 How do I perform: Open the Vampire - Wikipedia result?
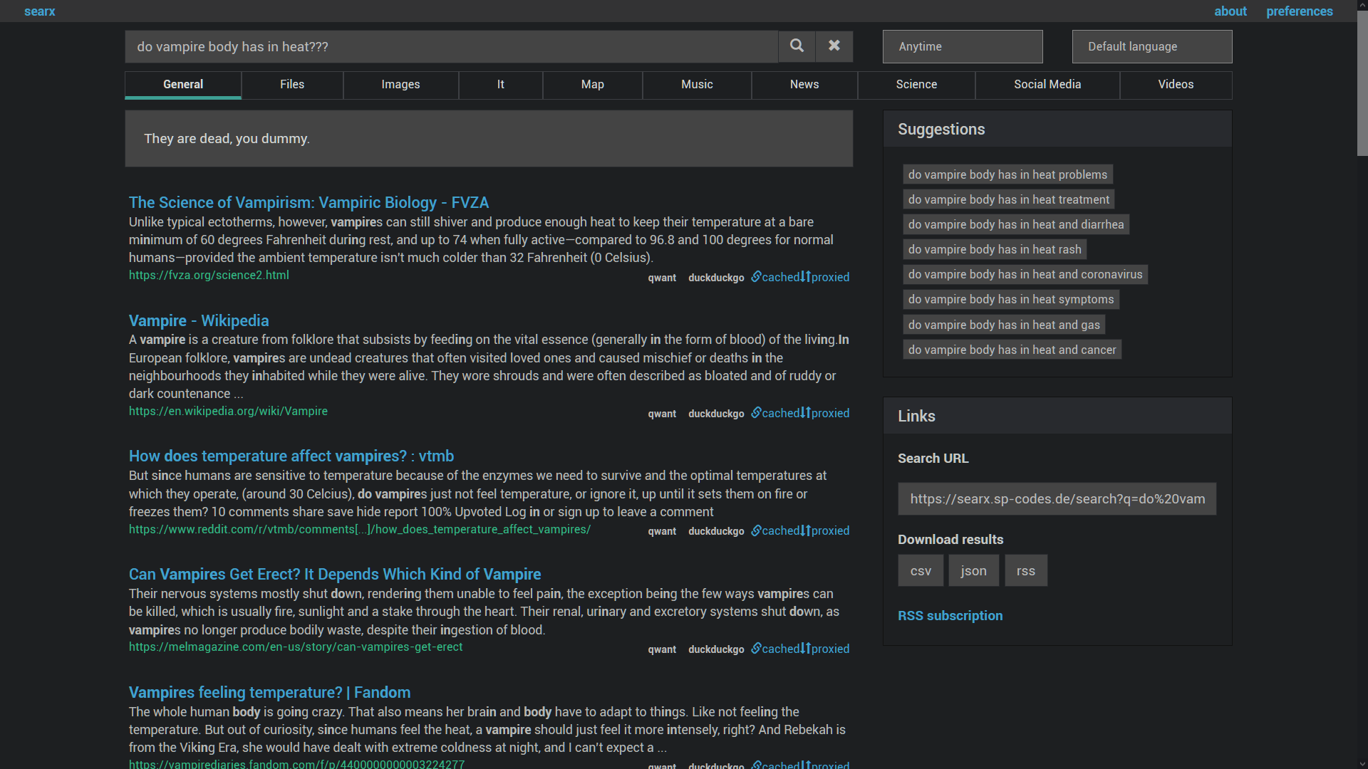click(199, 321)
